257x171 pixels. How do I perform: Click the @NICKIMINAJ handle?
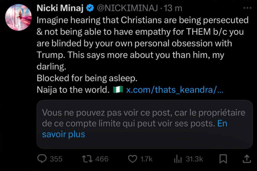click(127, 8)
